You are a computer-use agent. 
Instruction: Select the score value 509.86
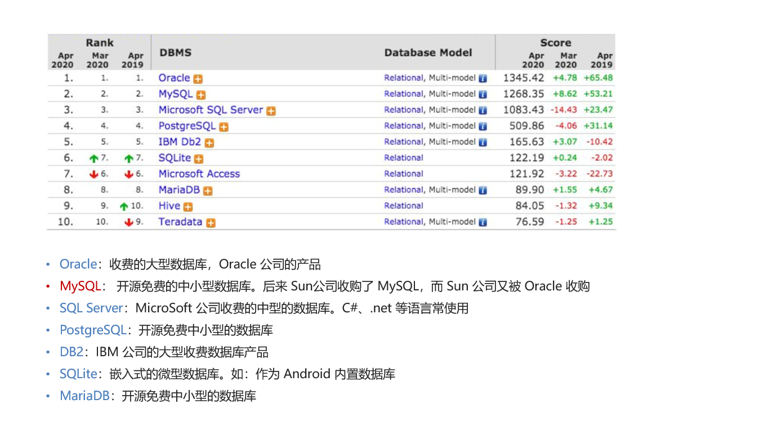(x=527, y=126)
